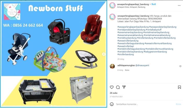Open sewaperlengkapanbayi_bandung username in header
The height and width of the screenshot is (108, 183).
pos(133,4)
